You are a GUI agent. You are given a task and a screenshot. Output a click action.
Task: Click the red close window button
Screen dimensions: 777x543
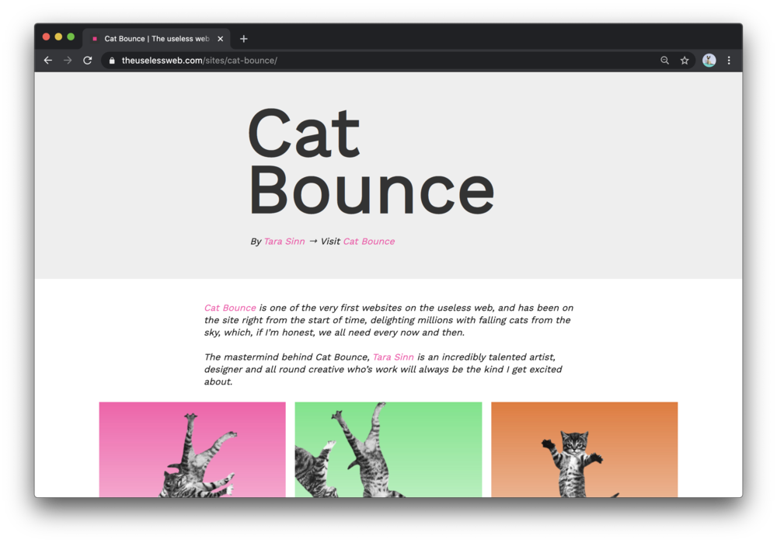[46, 37]
